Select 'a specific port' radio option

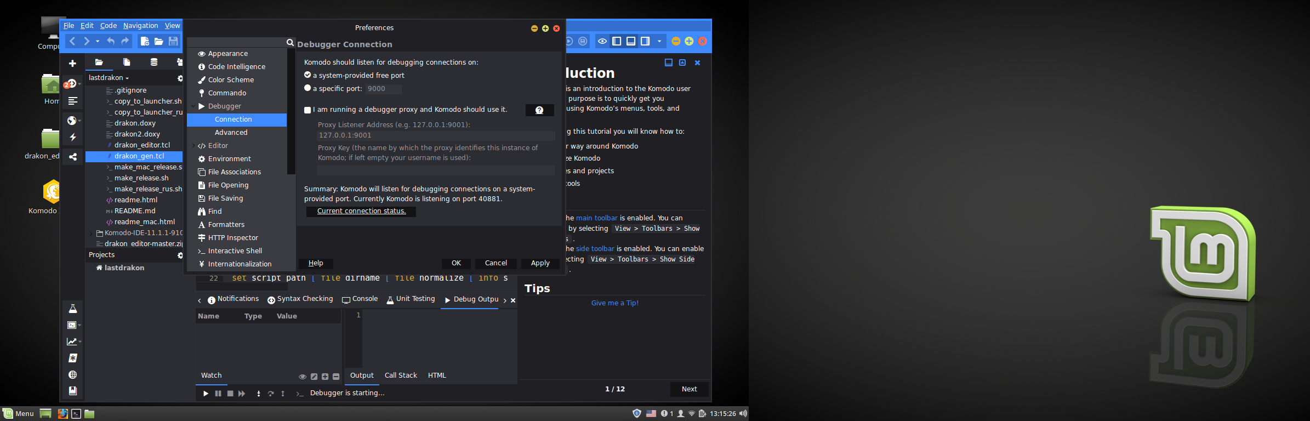click(x=307, y=88)
